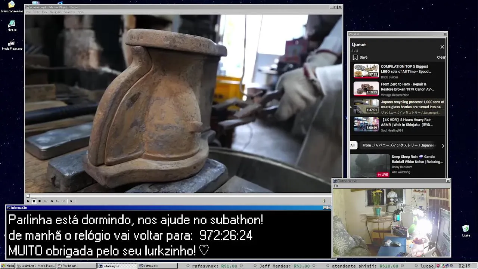Open the Favorites menu in Media Player Classic

[69, 12]
